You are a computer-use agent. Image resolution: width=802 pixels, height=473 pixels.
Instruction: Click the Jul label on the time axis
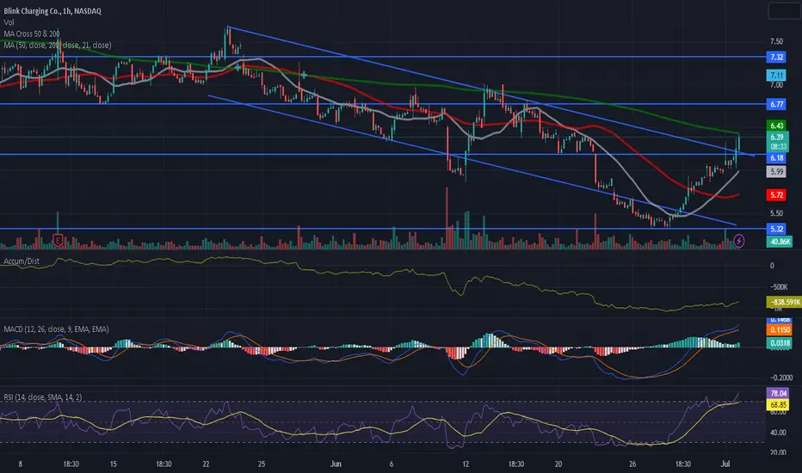tap(725, 464)
